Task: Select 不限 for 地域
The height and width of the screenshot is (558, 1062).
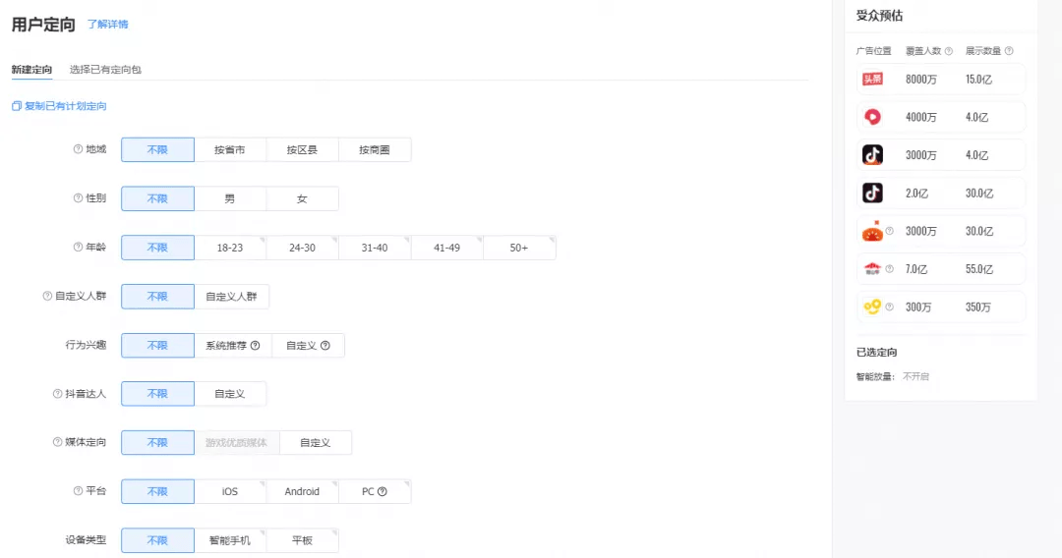Action: click(157, 149)
